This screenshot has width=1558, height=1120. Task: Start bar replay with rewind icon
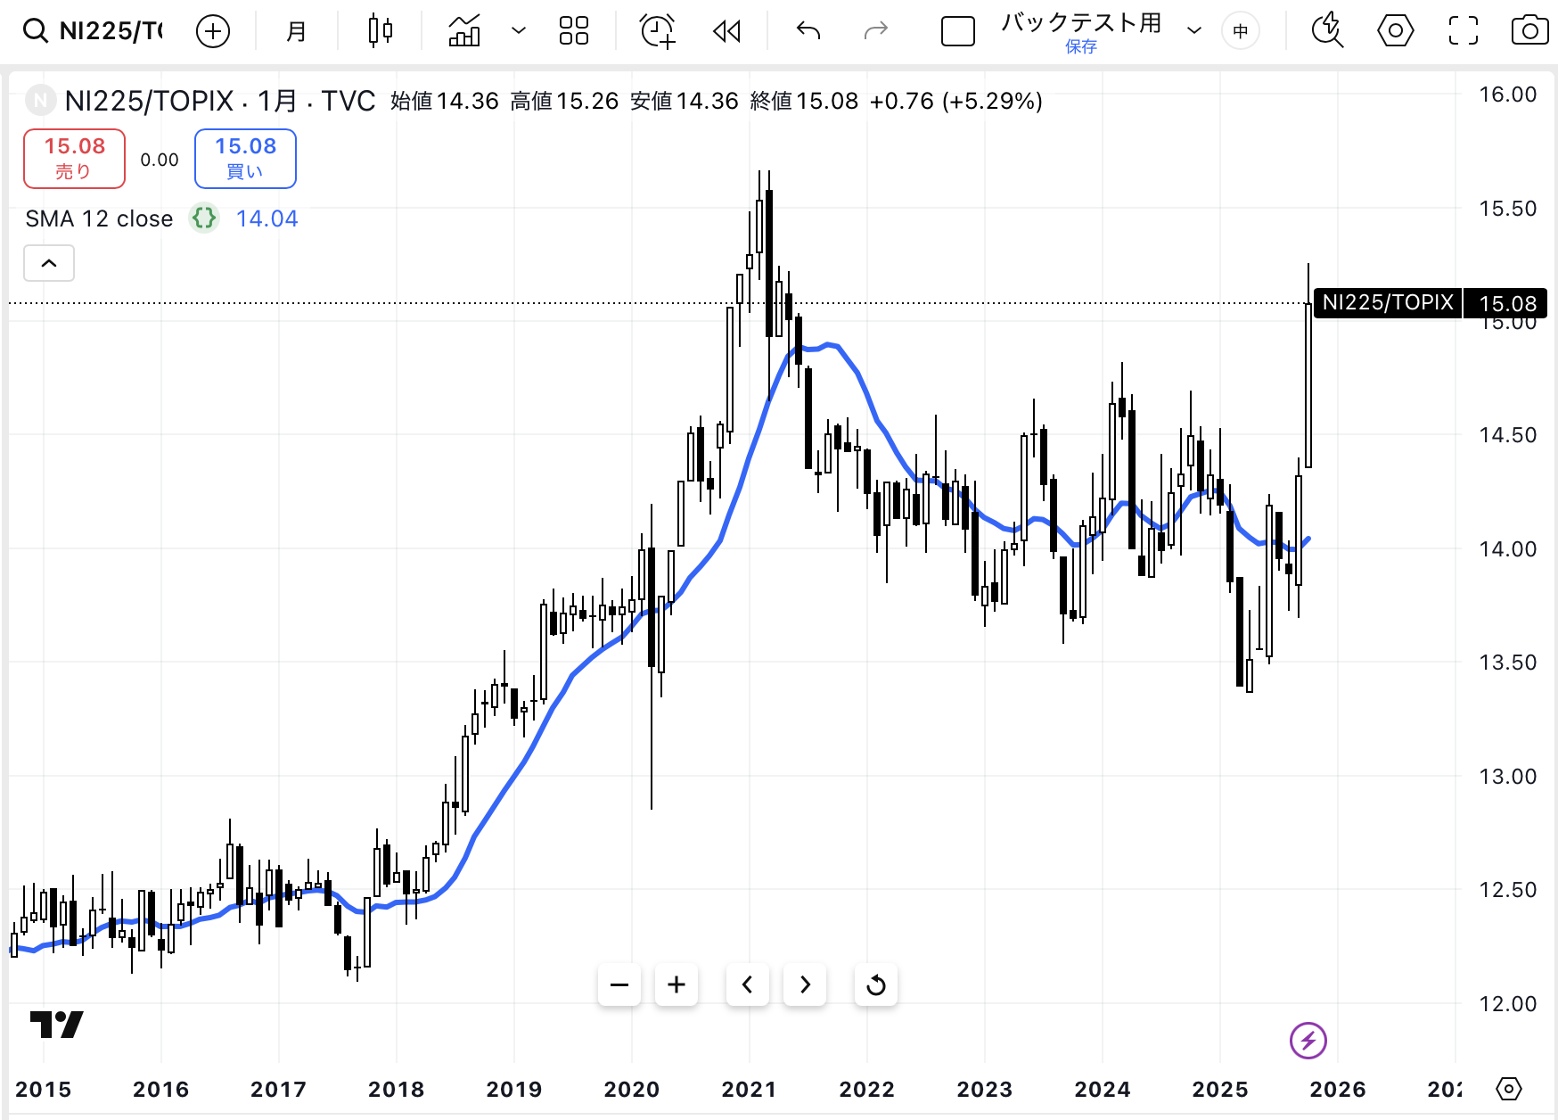pos(727,32)
